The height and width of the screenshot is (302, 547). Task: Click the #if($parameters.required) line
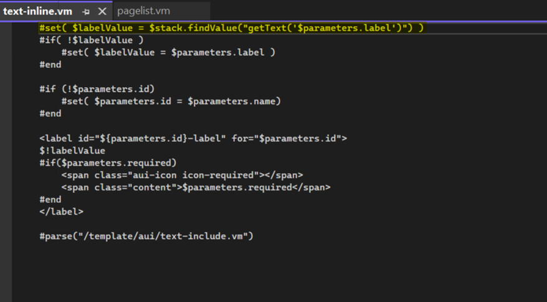point(108,163)
